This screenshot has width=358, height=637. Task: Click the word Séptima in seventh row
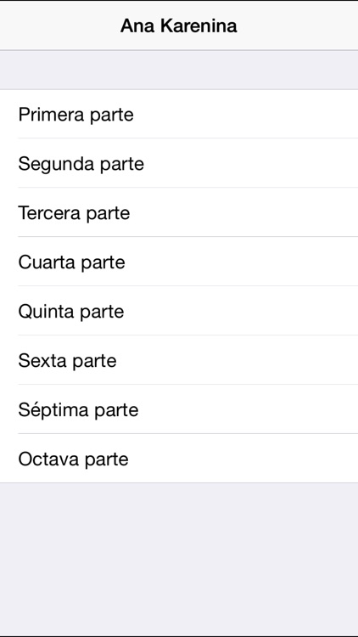click(x=53, y=409)
